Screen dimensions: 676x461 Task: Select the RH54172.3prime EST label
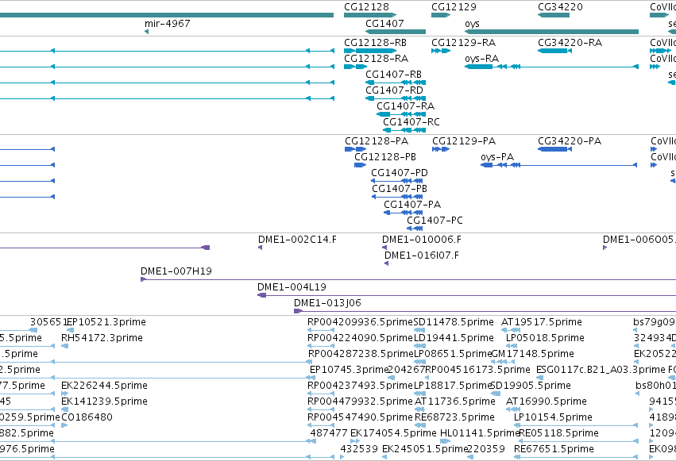pyautogui.click(x=102, y=338)
